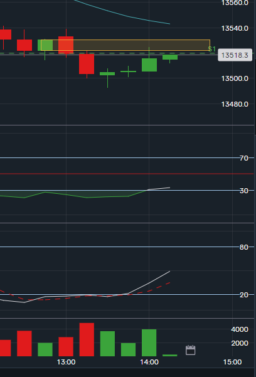Select the 15:00 time axis label
This screenshot has height=377, width=256.
click(x=232, y=362)
